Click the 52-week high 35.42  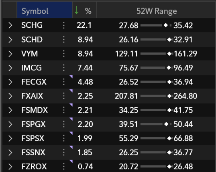point(183,25)
